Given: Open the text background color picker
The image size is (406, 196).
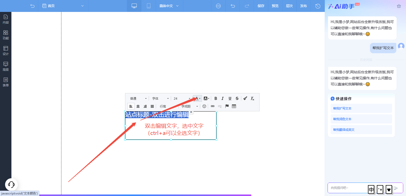Looking at the screenshot, I should (x=206, y=98).
